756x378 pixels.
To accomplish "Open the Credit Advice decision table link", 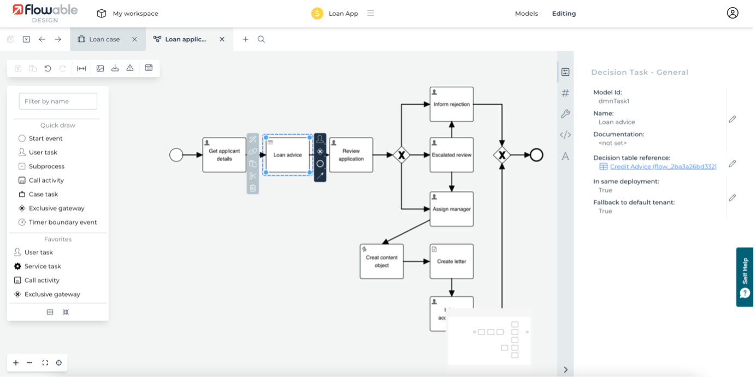I will pos(663,166).
